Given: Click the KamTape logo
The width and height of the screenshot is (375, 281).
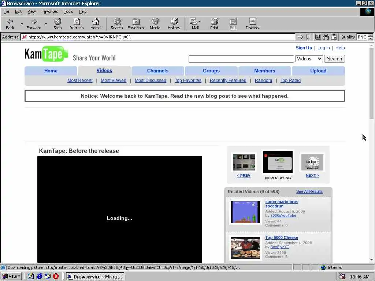Looking at the screenshot, I should [x=47, y=54].
